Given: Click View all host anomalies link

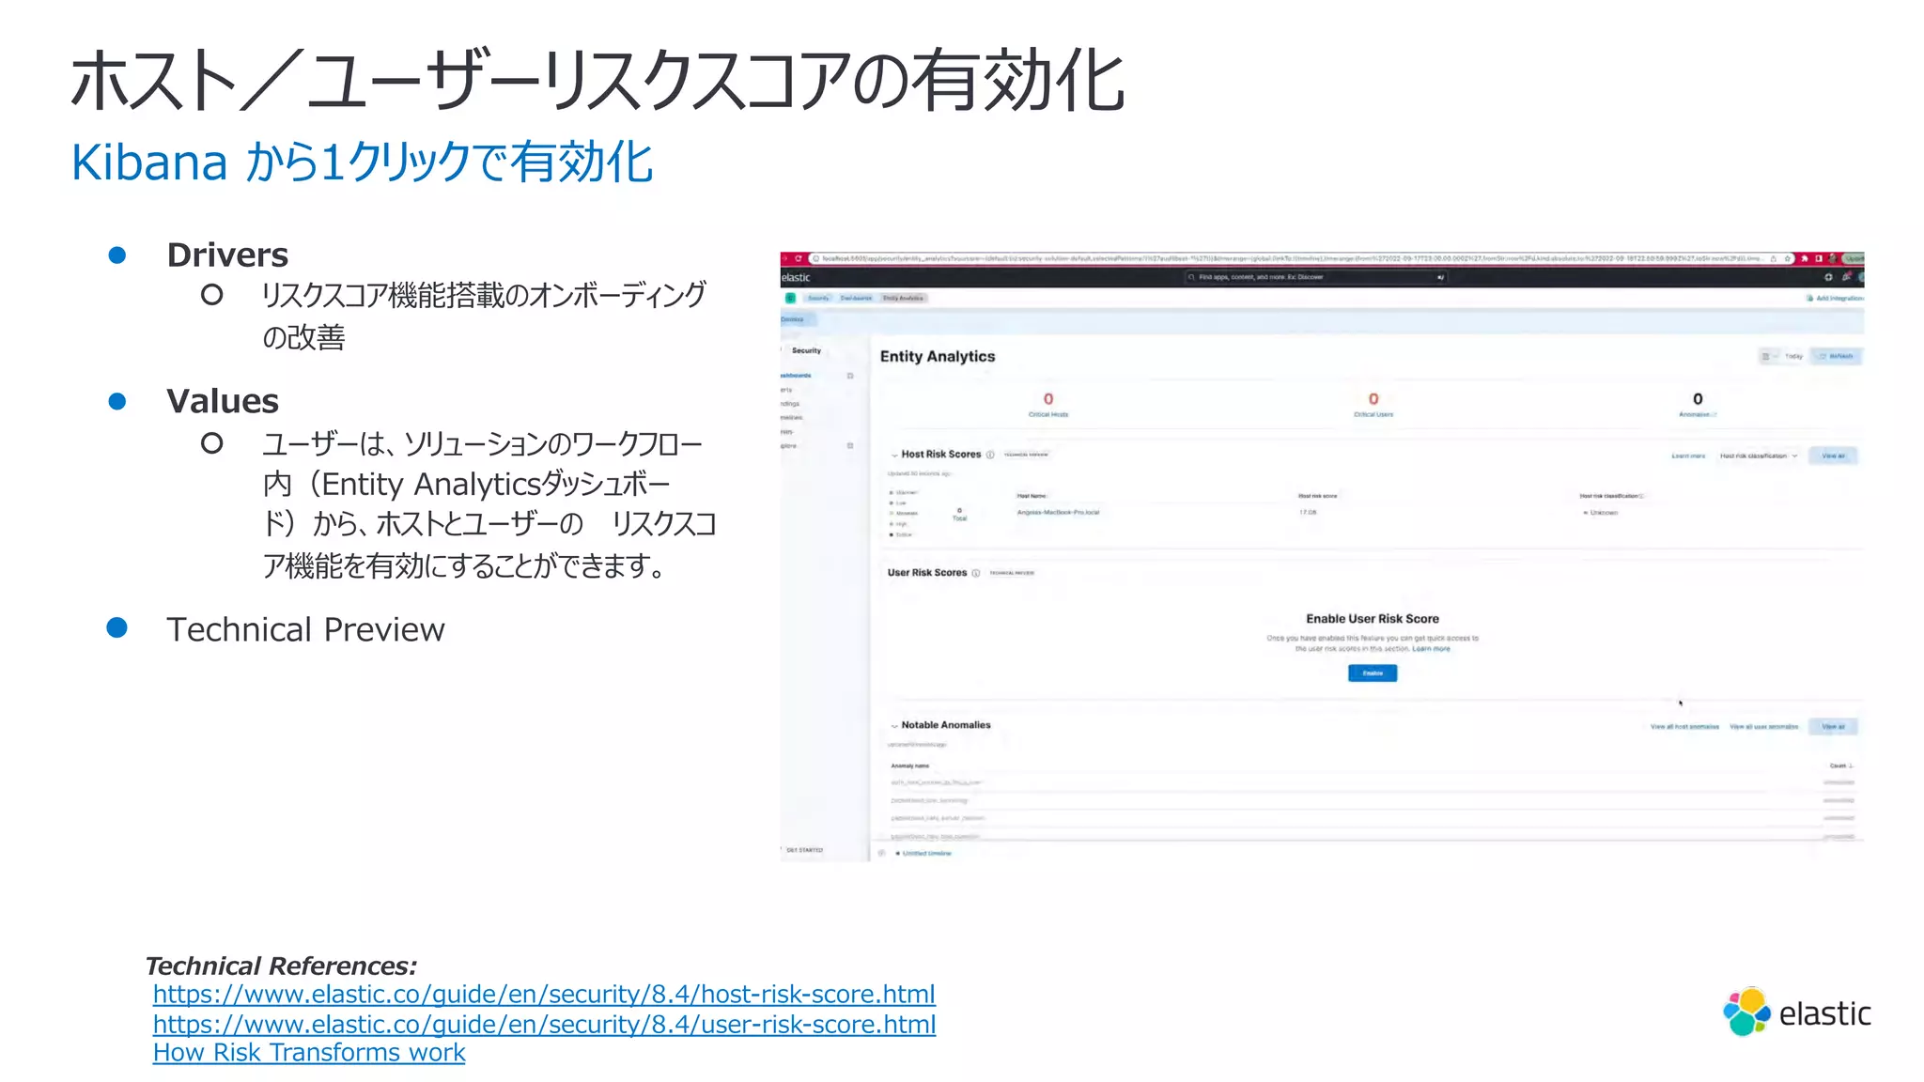Looking at the screenshot, I should (x=1684, y=727).
